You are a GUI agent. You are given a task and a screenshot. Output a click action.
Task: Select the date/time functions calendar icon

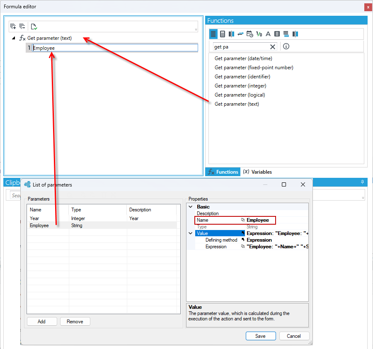[250, 34]
